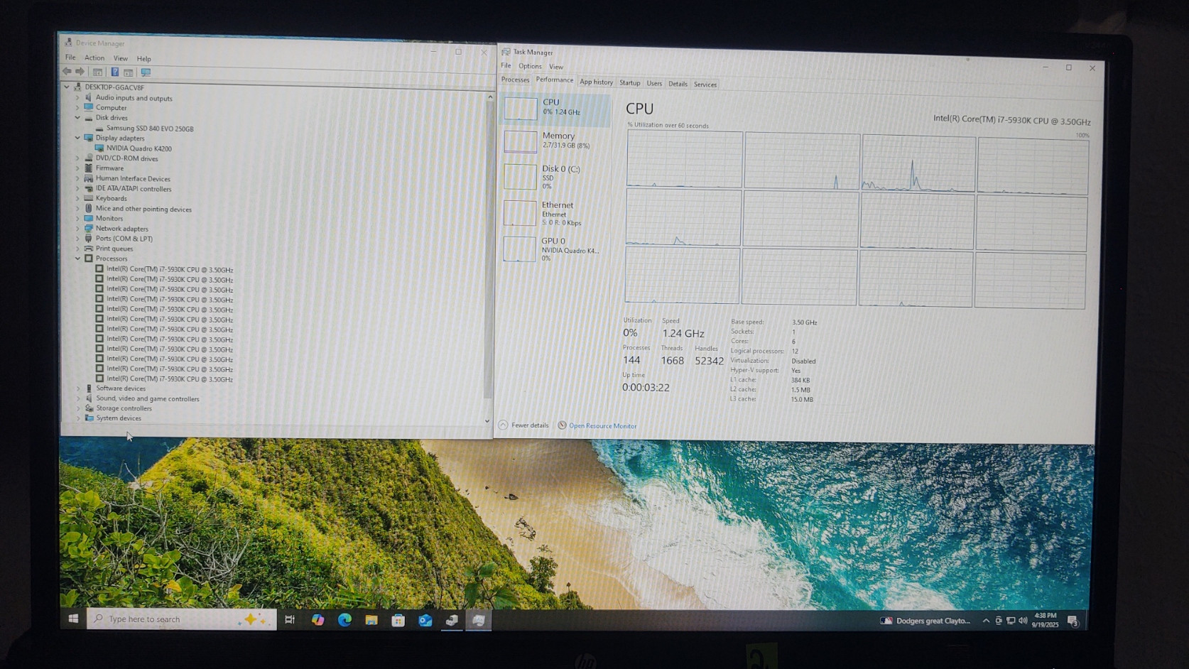Open File Explorer from the taskbar
1189x669 pixels.
coord(371,620)
